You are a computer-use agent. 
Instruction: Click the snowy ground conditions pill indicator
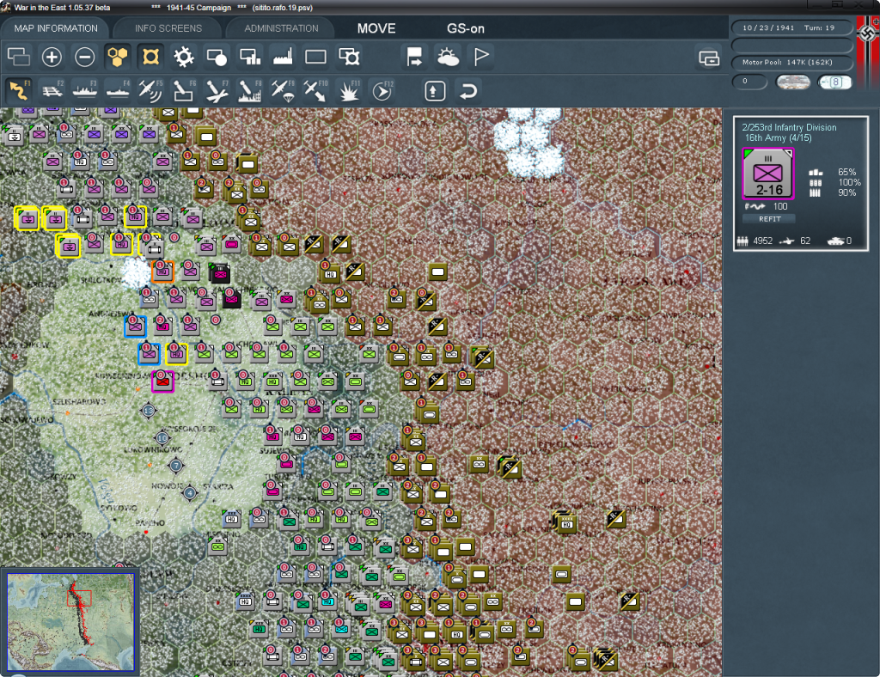coord(792,82)
